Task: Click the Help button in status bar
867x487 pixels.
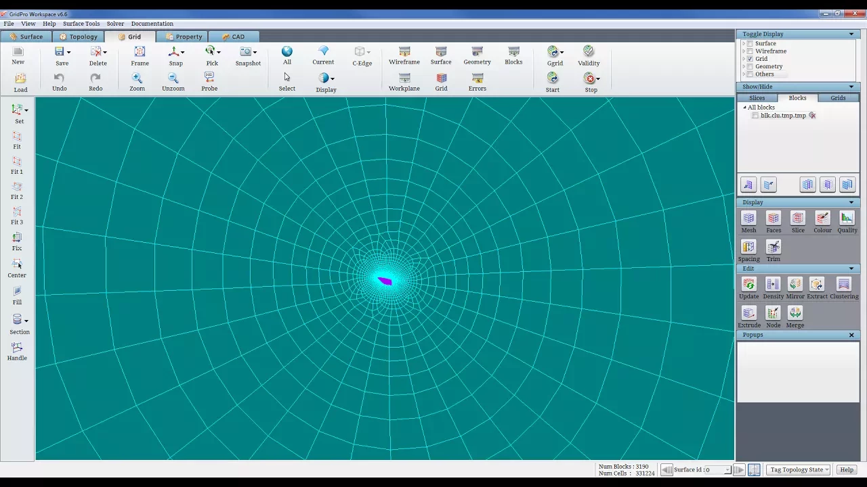Action: 847,469
